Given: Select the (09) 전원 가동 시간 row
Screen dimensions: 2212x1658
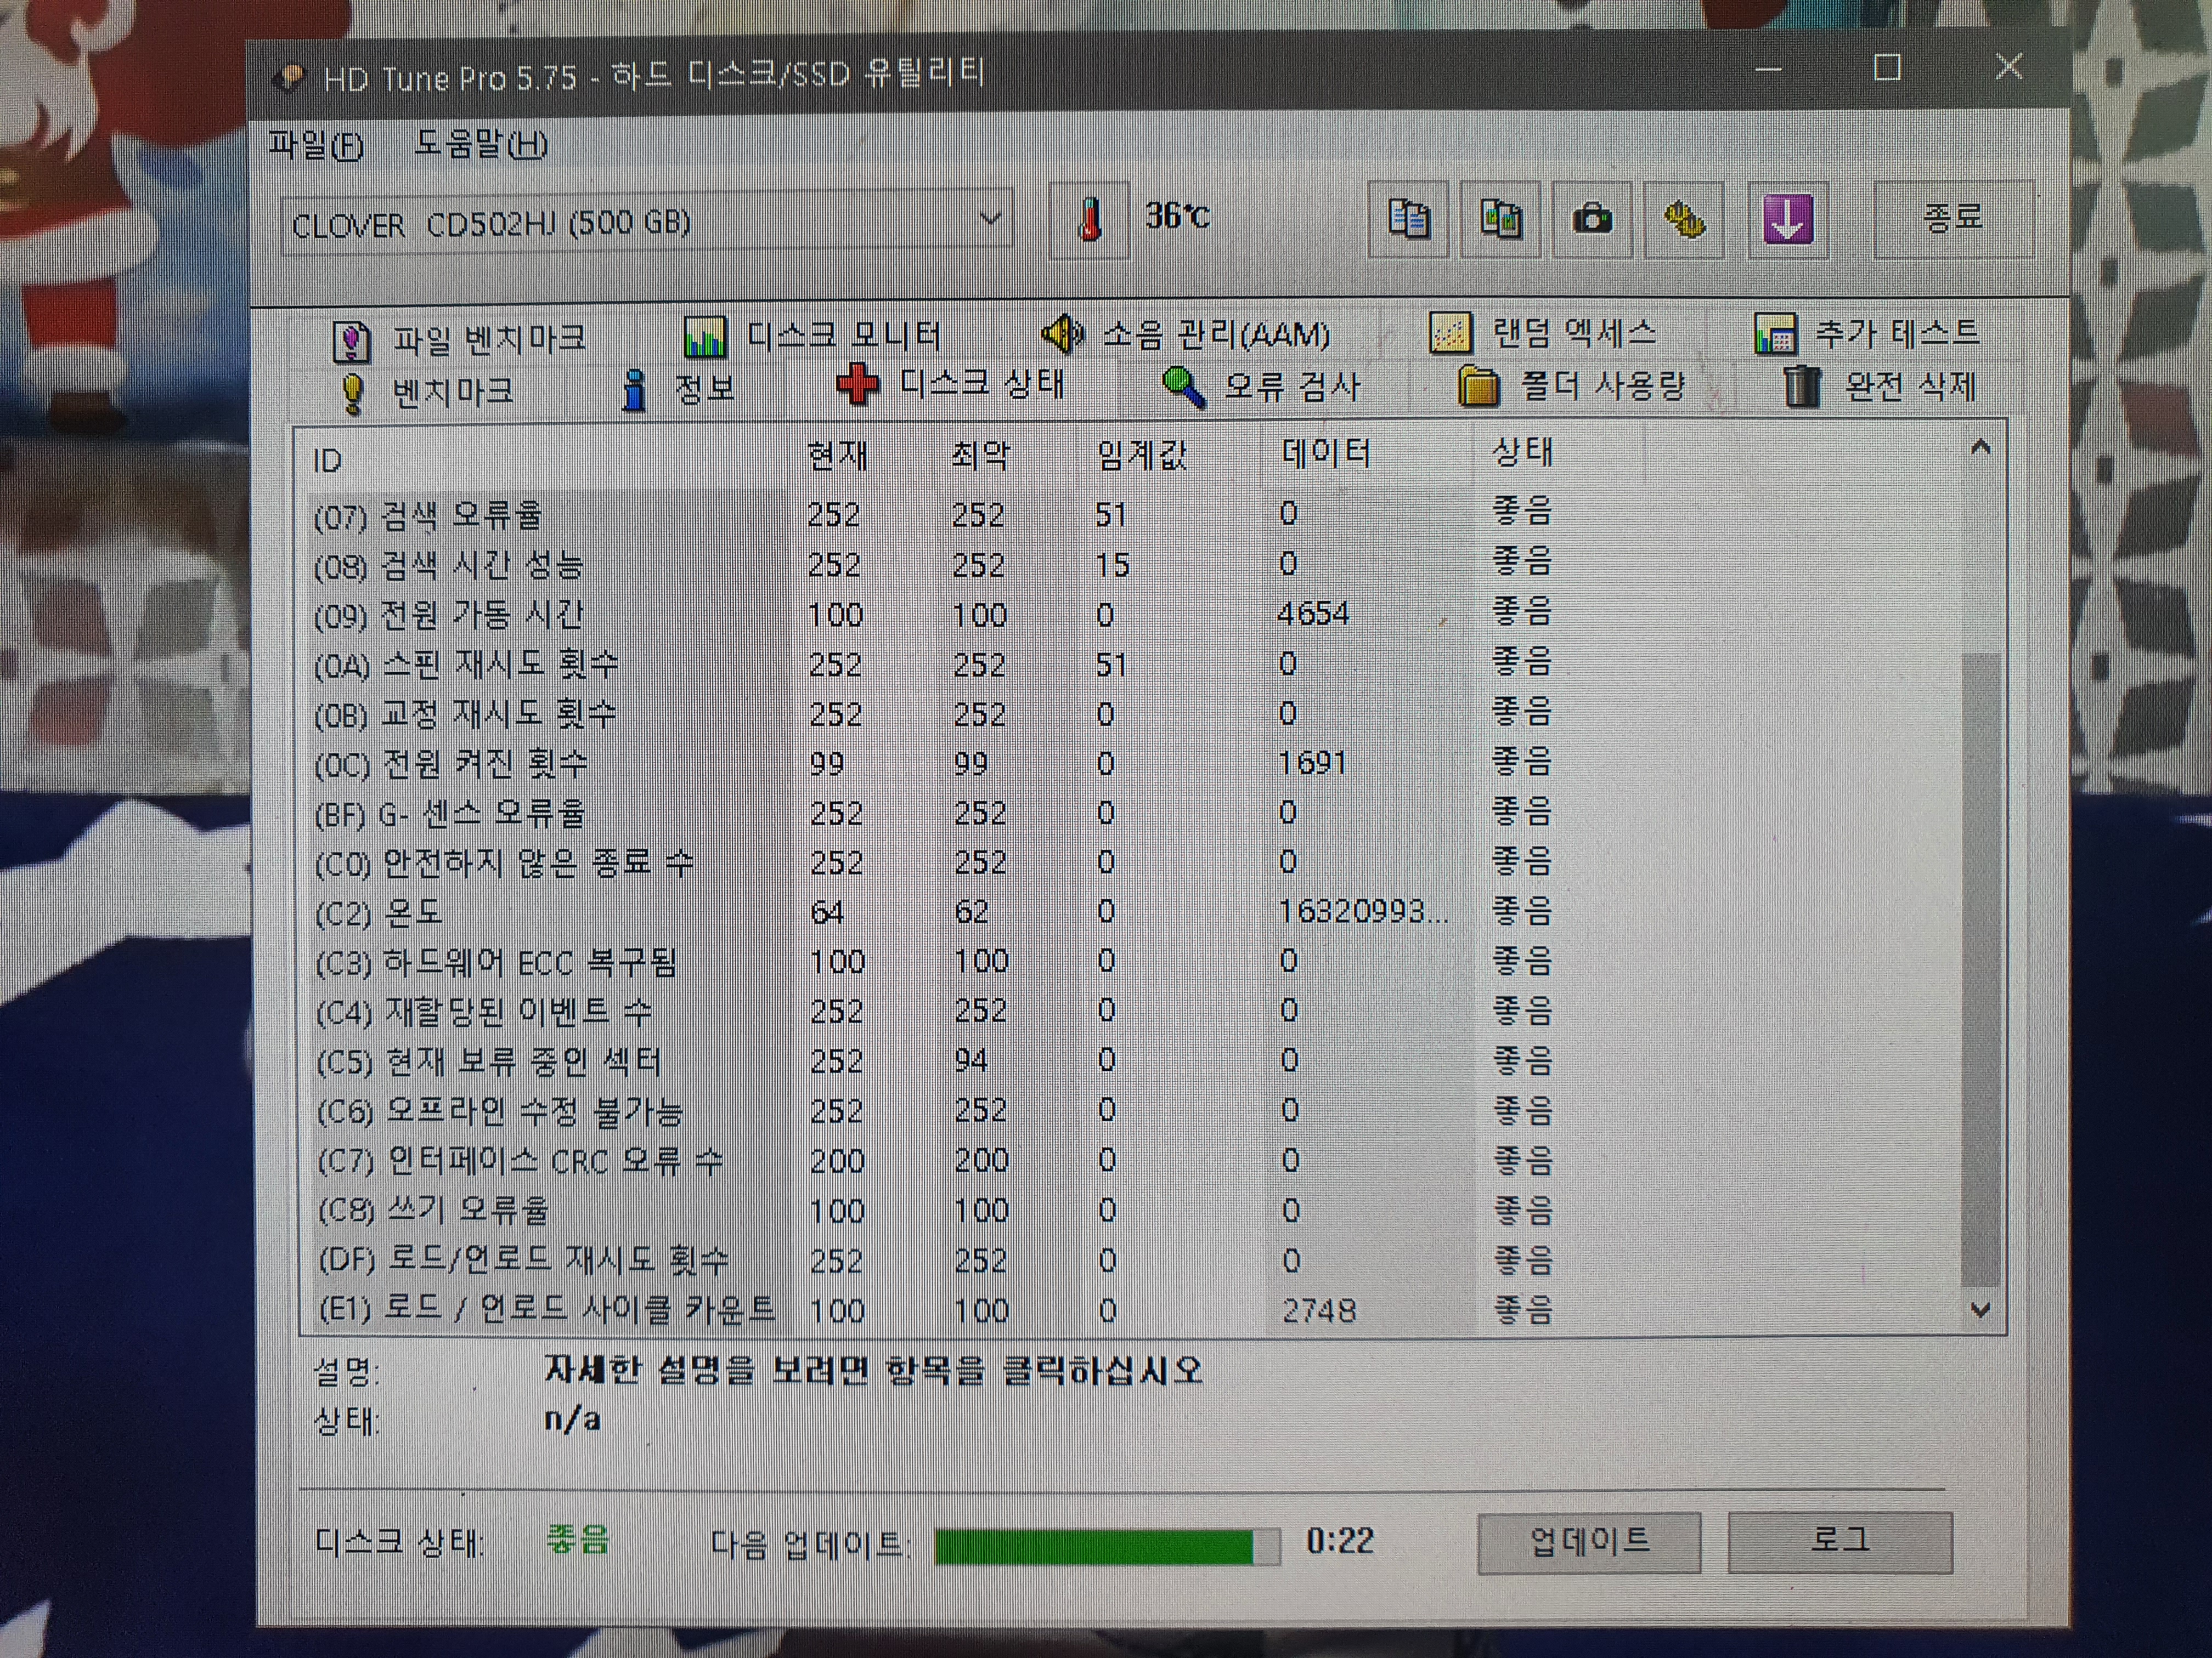Looking at the screenshot, I should coord(935,614).
